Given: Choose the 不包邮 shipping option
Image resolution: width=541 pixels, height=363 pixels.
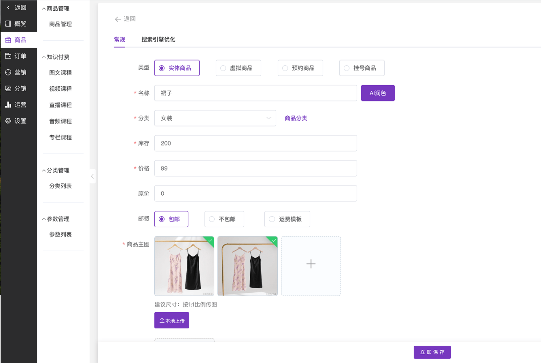Looking at the screenshot, I should tap(212, 219).
